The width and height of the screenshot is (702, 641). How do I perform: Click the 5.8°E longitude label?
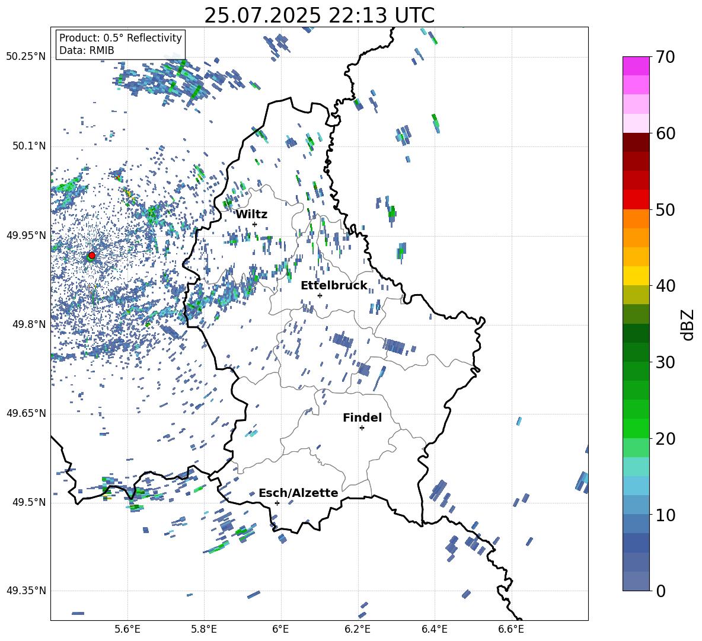[x=204, y=630]
